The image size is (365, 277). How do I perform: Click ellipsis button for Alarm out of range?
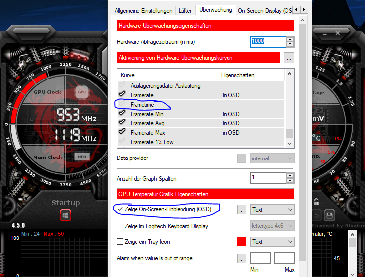(x=242, y=258)
